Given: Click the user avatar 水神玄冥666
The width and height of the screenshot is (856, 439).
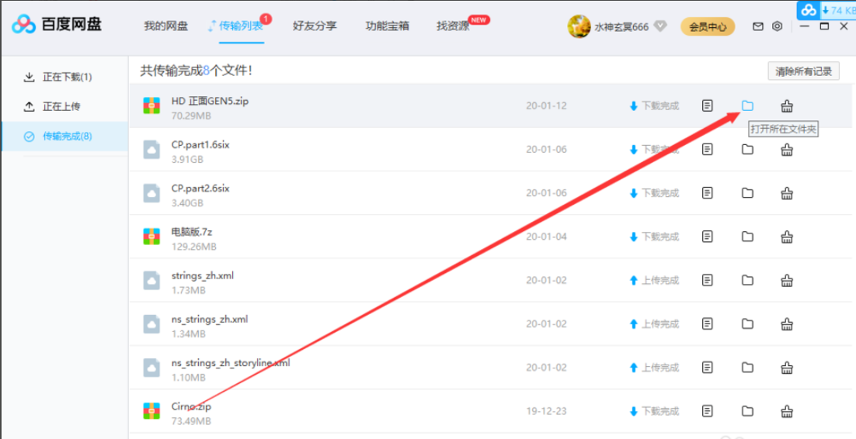Looking at the screenshot, I should pyautogui.click(x=579, y=26).
